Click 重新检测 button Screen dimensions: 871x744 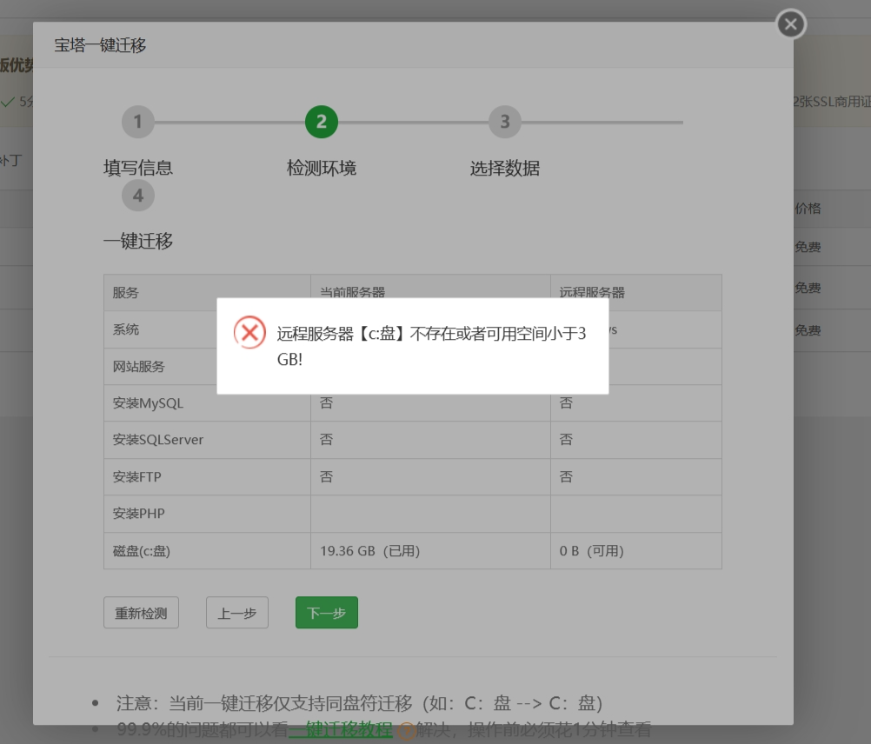141,613
